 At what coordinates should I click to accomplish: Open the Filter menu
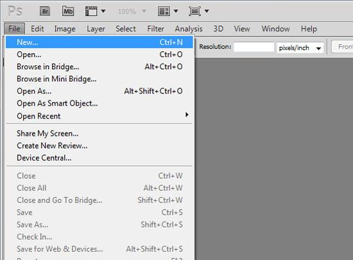point(155,29)
